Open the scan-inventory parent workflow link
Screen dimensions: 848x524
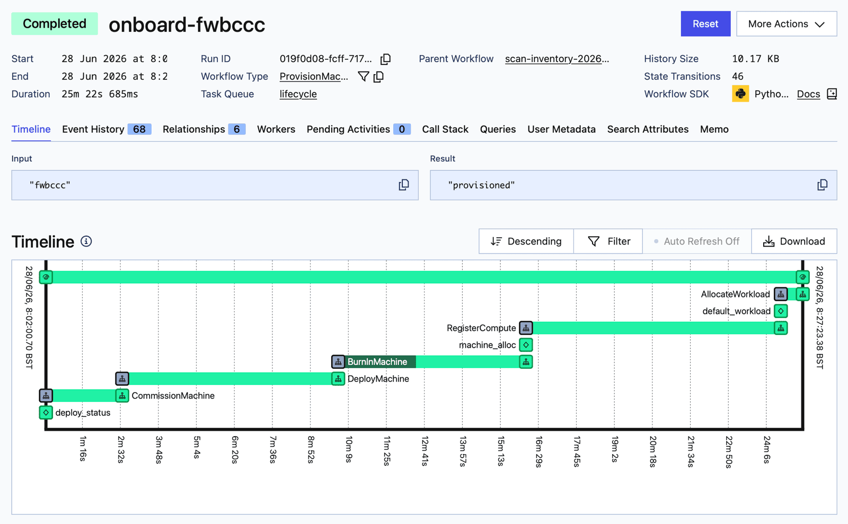(x=557, y=59)
